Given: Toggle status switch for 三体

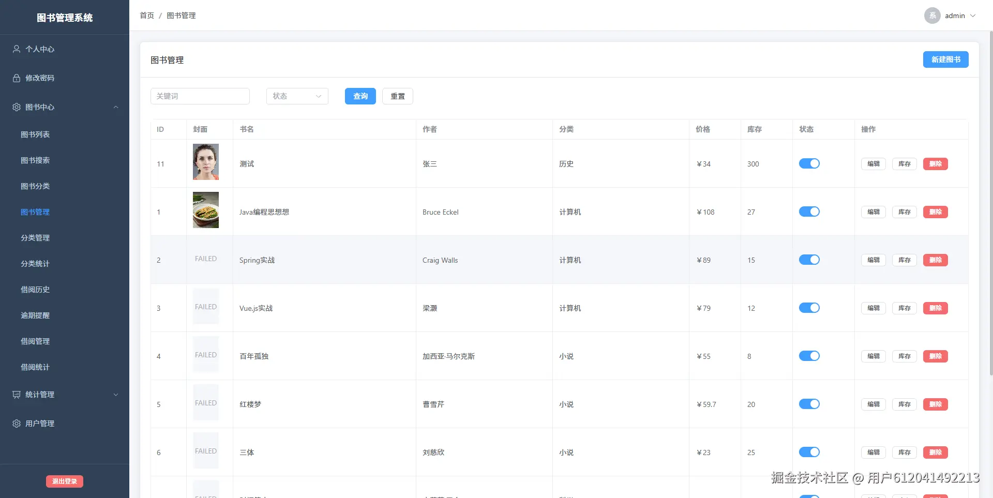Looking at the screenshot, I should pyautogui.click(x=809, y=452).
